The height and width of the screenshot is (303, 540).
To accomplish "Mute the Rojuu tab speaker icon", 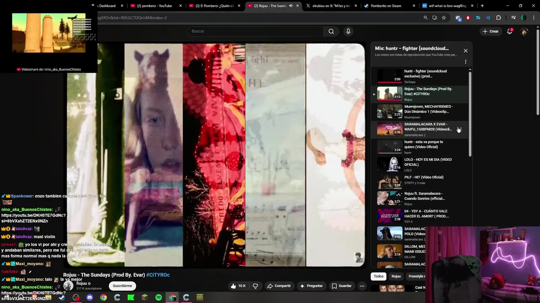I will [x=291, y=6].
